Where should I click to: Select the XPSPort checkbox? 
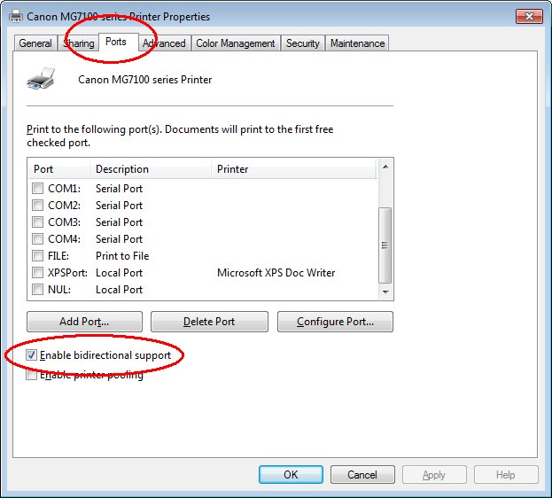(x=37, y=273)
